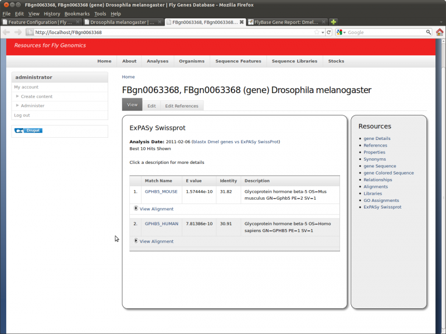Go to Home in site navigation

(104, 61)
